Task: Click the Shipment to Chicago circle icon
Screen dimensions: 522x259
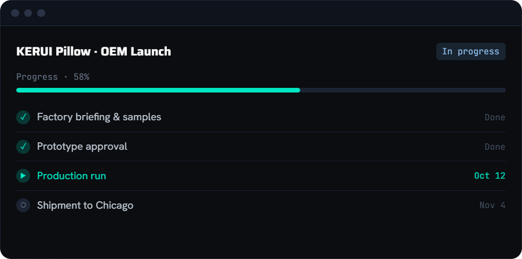Action: point(23,205)
